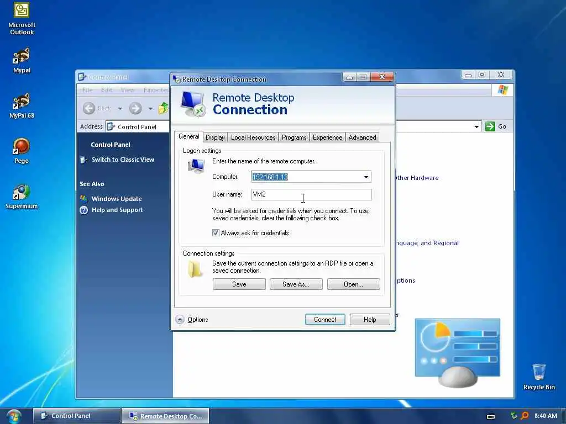566x424 pixels.
Task: Click the Remote Desktop title bar icon
Action: tap(176, 79)
